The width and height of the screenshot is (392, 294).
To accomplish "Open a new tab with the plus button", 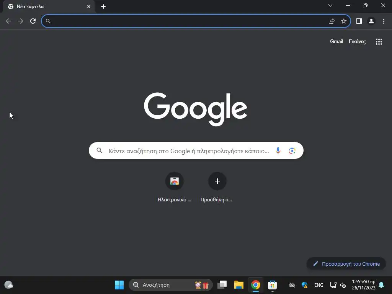I will tap(103, 7).
